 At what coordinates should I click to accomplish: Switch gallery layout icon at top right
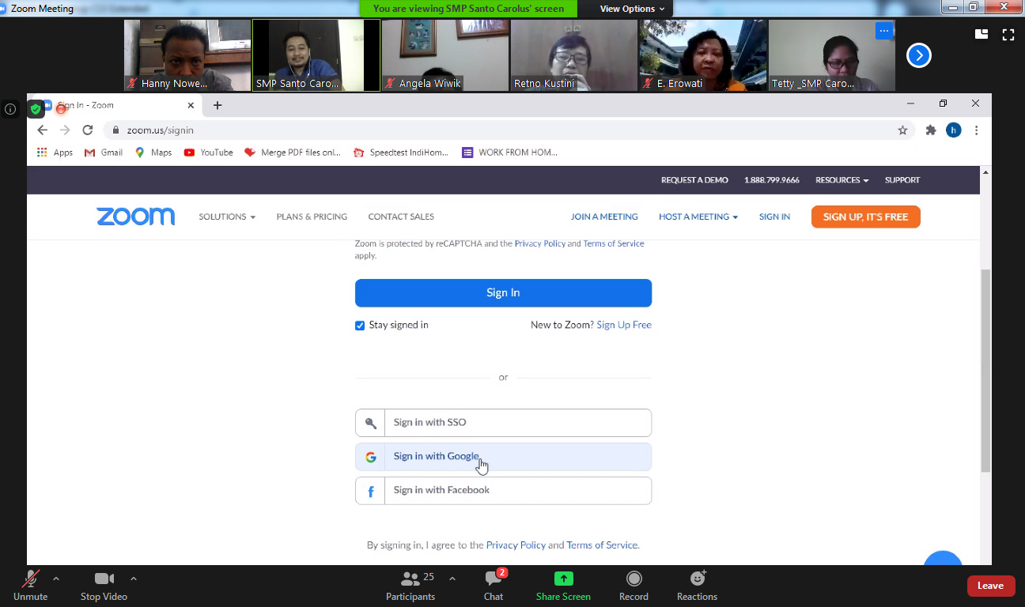(982, 34)
